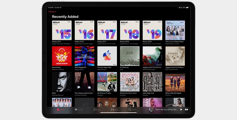Image resolution: width=237 pixels, height=120 pixels.
Task: Skip to next track with fast-forward icon
Action: tap(186, 110)
